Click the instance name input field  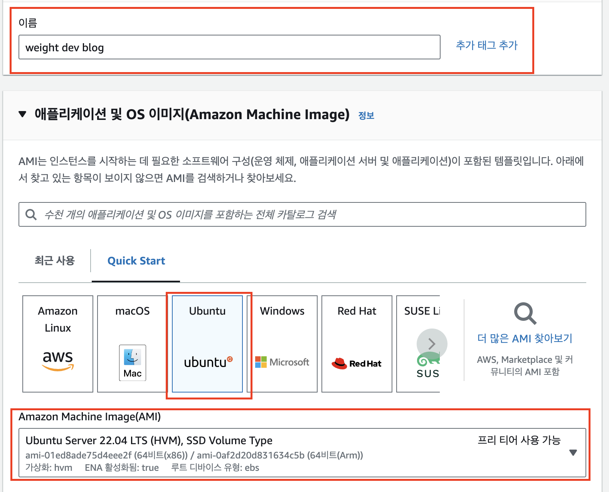coord(229,47)
